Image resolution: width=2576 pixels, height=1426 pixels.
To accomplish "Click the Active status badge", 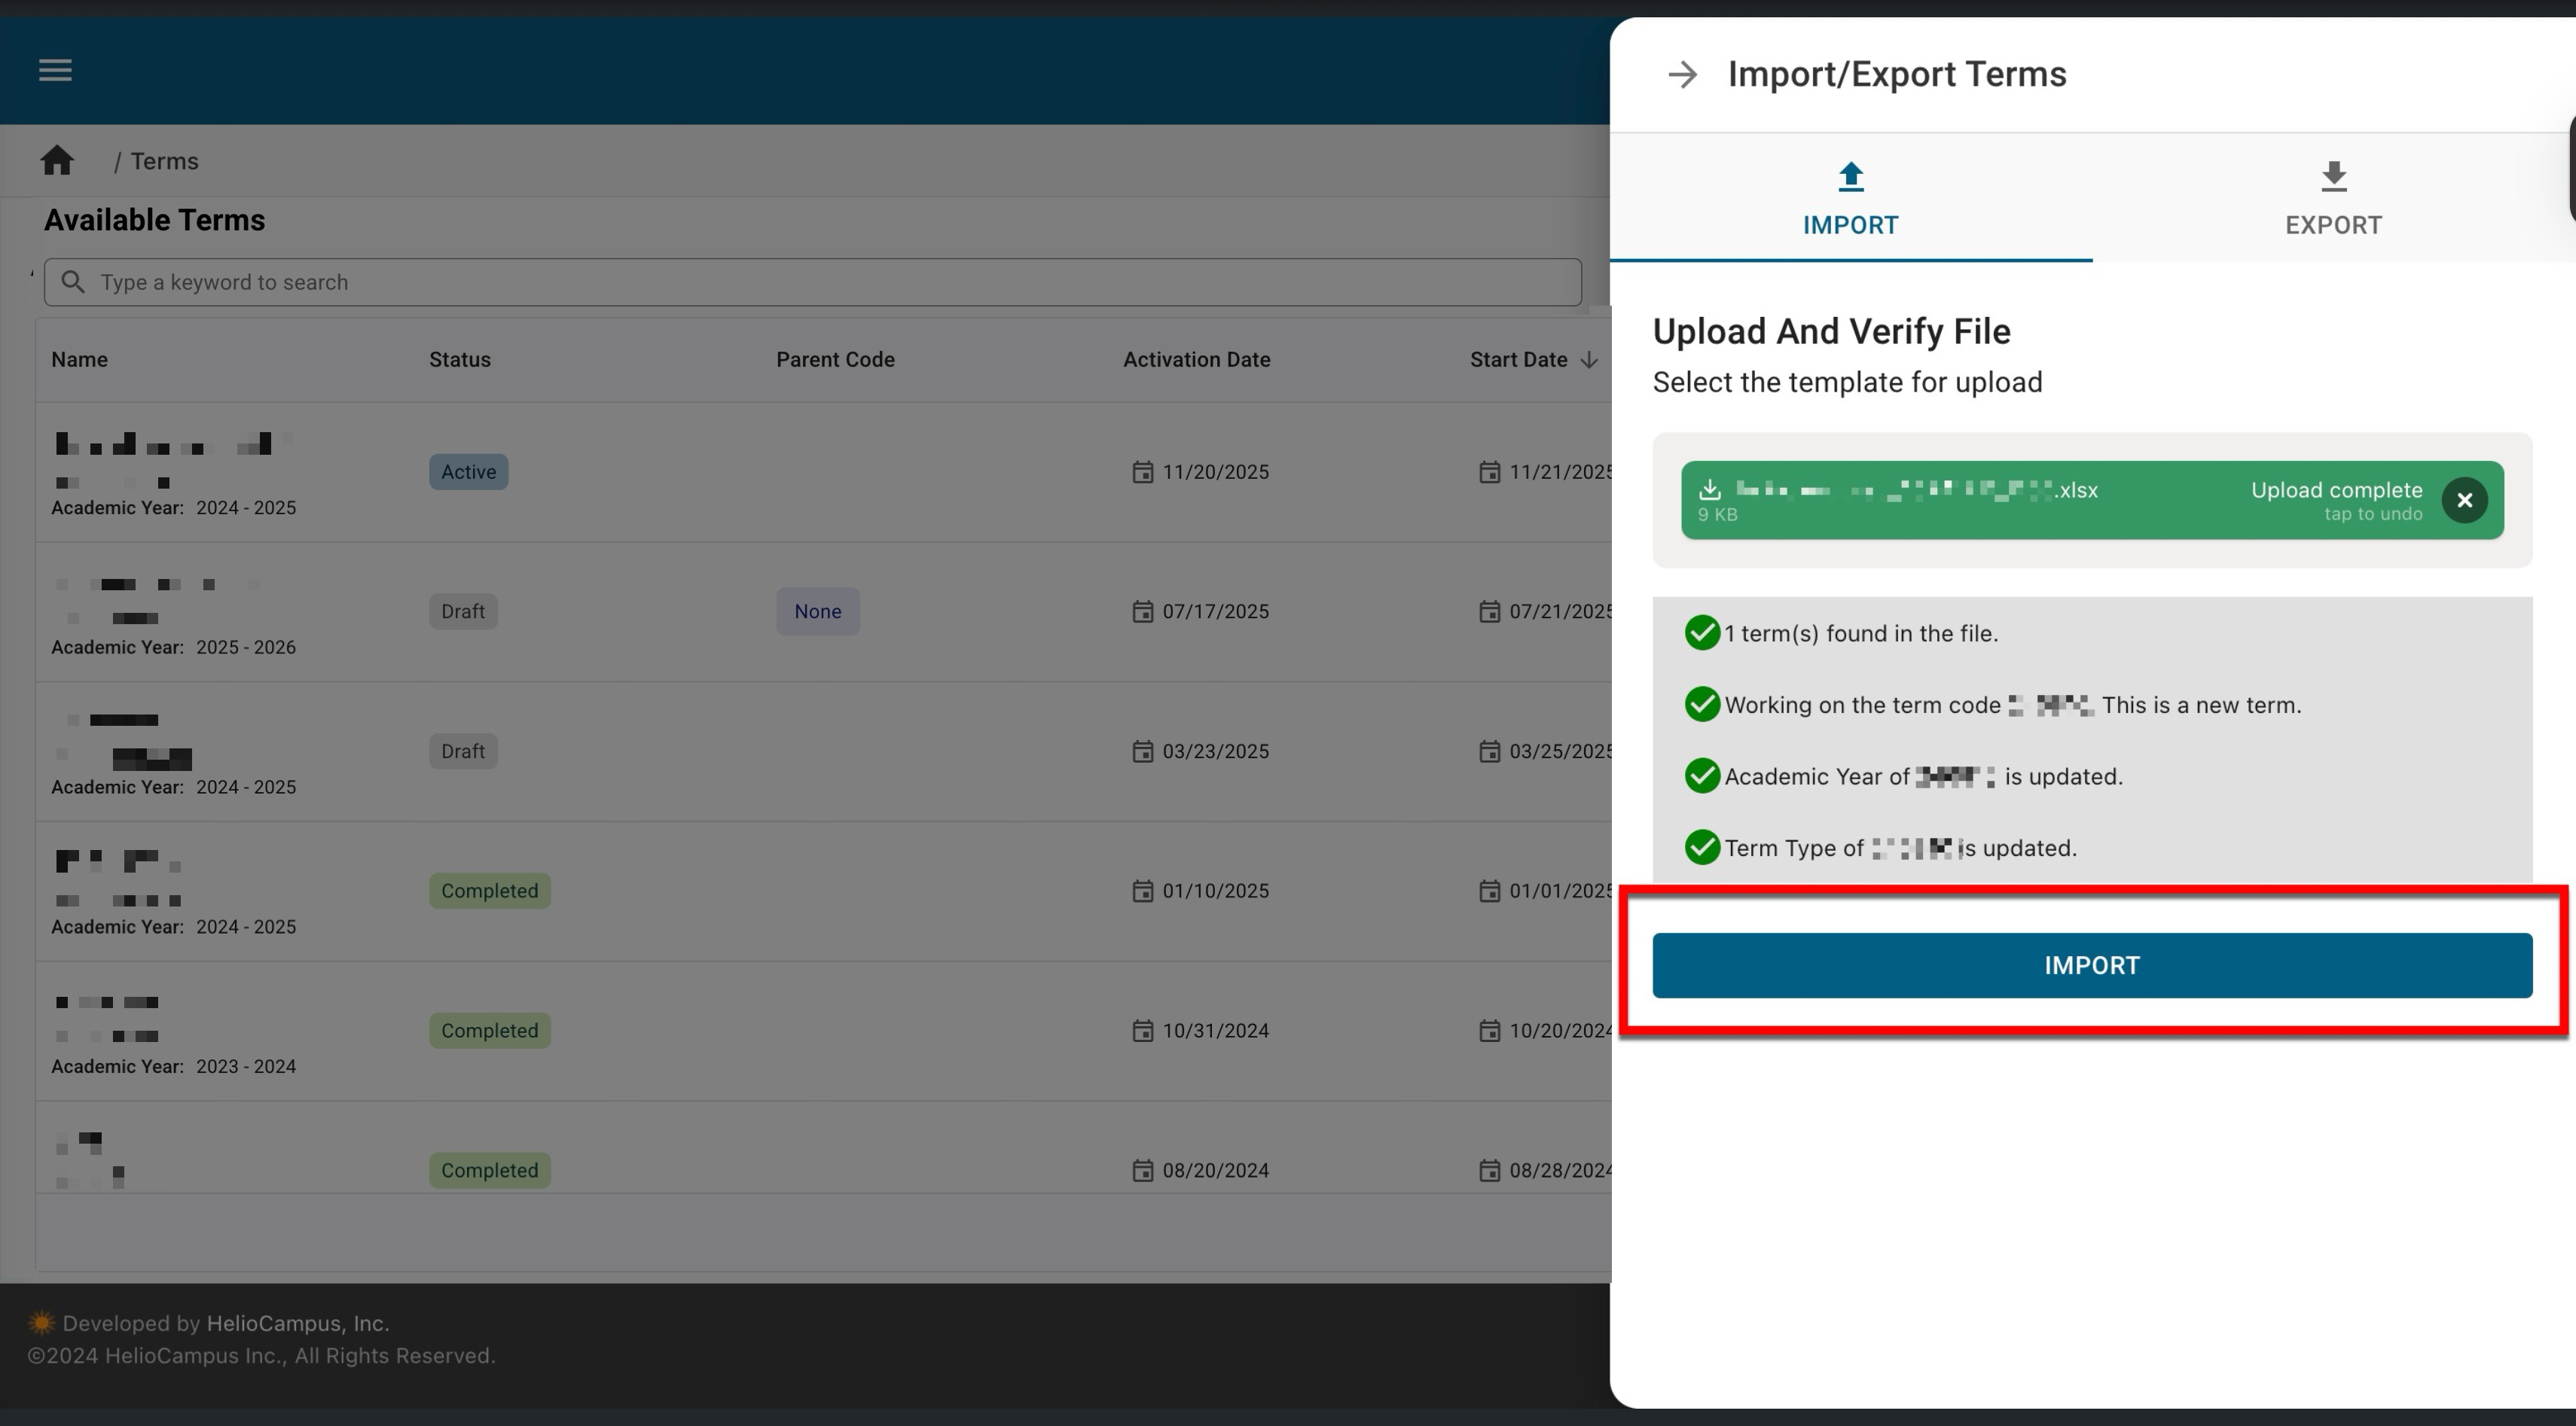I will tap(468, 471).
